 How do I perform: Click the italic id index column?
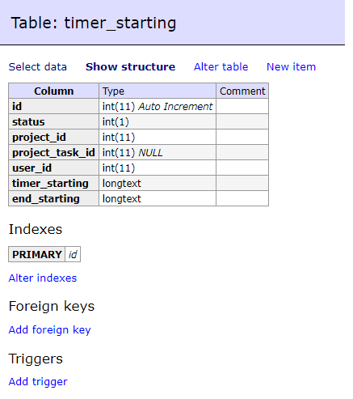(73, 254)
